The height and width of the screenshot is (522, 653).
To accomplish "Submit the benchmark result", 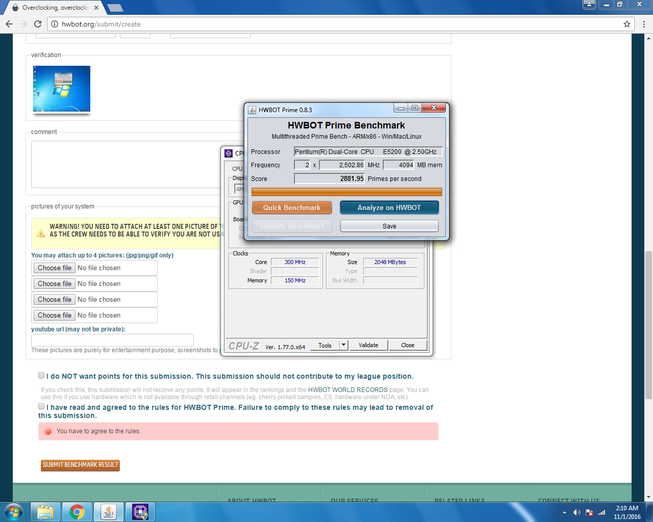I will coord(81,465).
